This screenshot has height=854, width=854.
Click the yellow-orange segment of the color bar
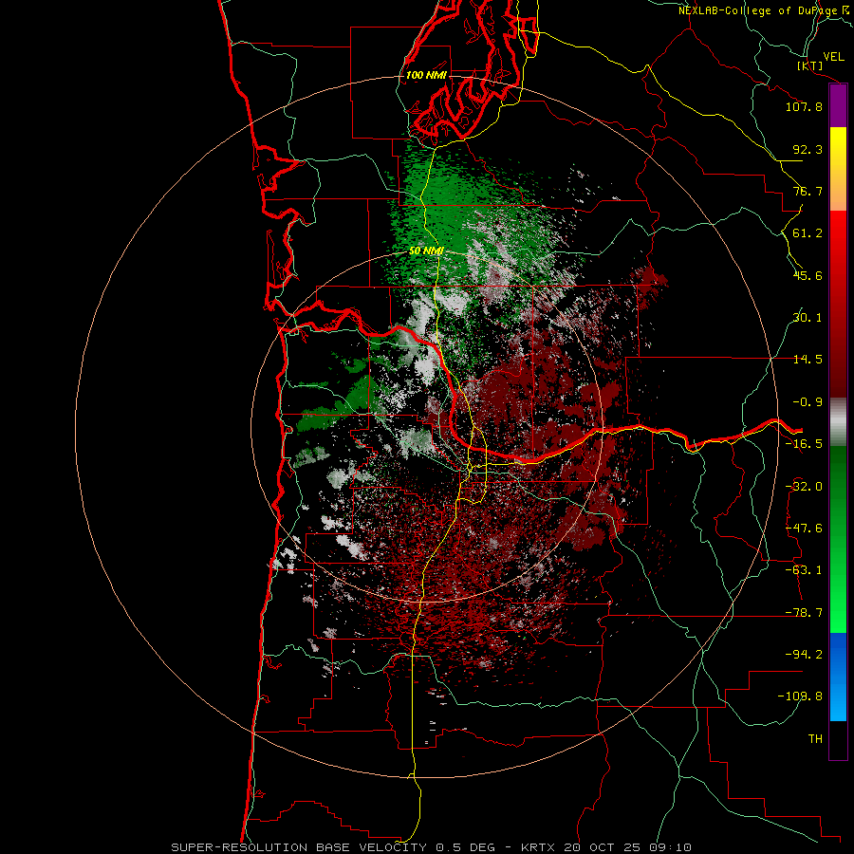click(838, 169)
